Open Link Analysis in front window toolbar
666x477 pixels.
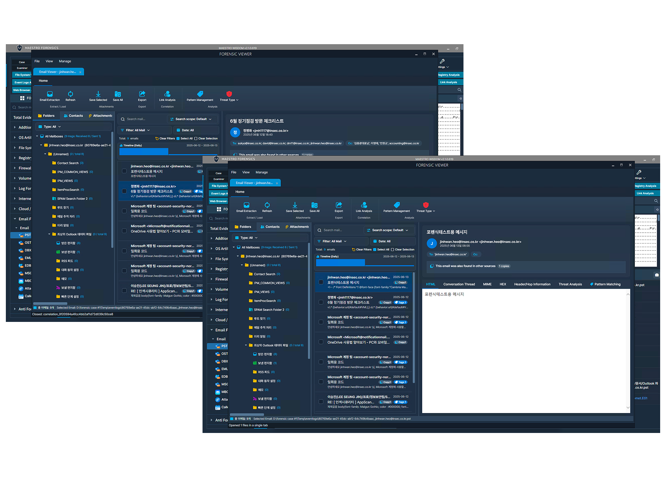364,207
